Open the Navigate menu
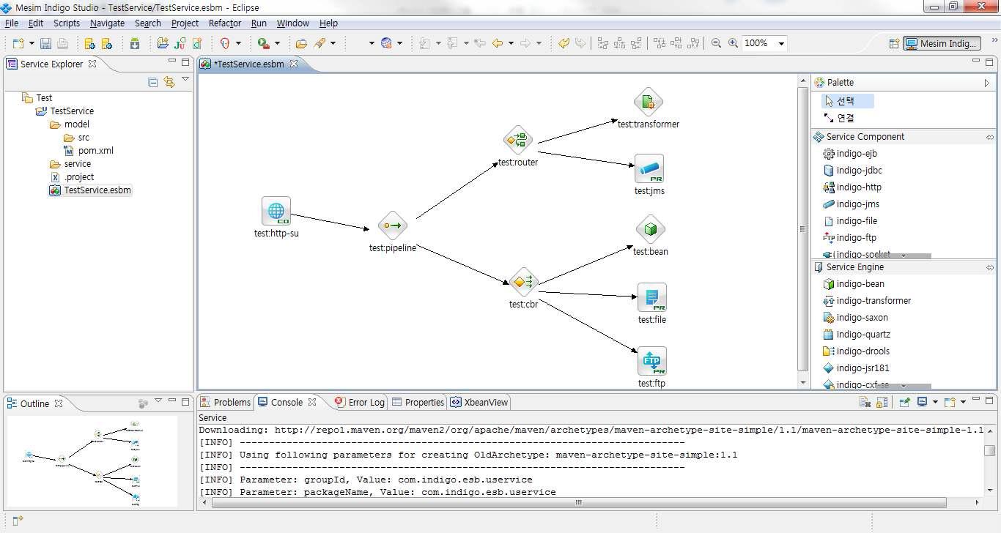 coord(107,23)
